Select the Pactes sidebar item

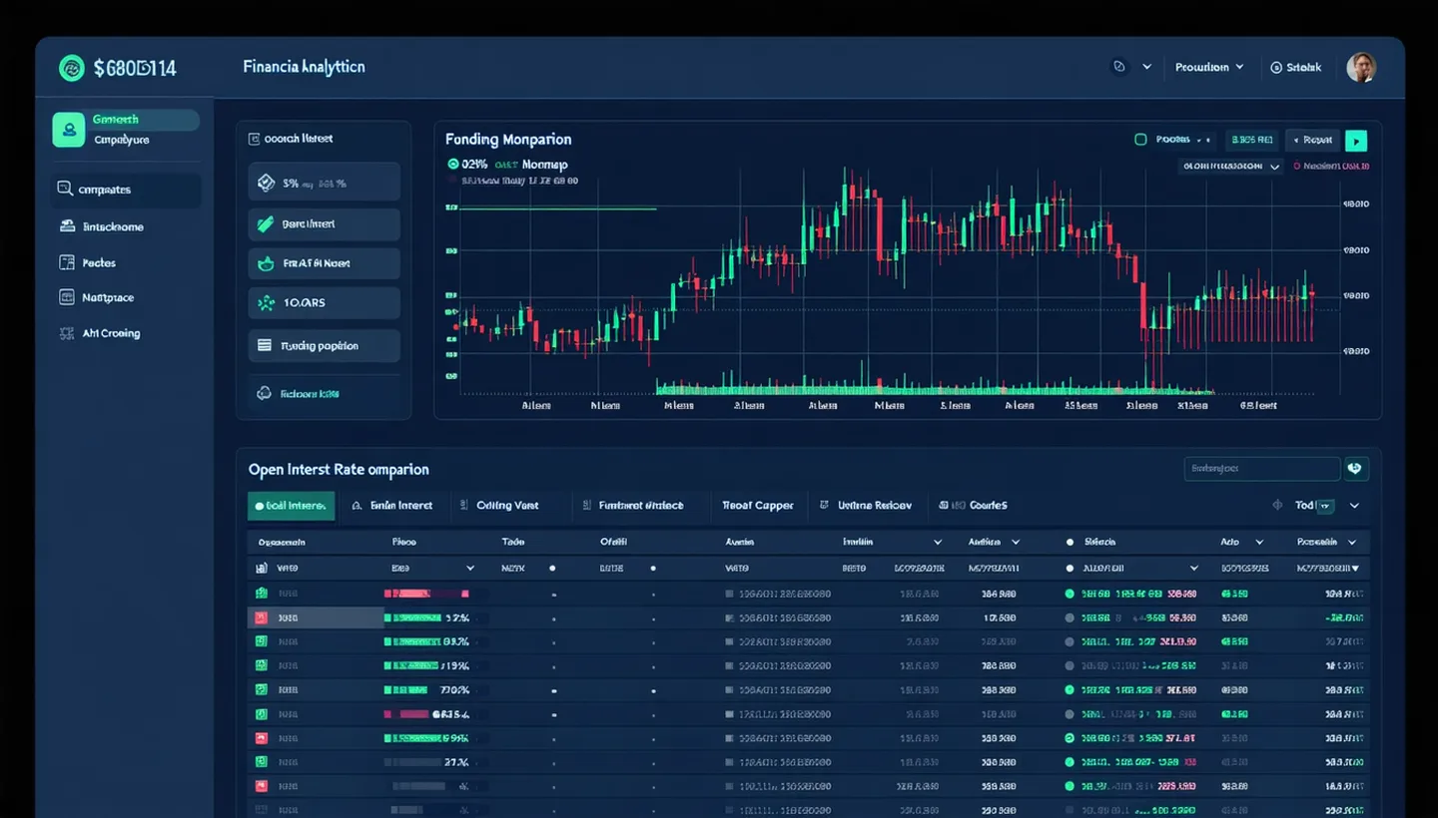pyautogui.click(x=99, y=262)
